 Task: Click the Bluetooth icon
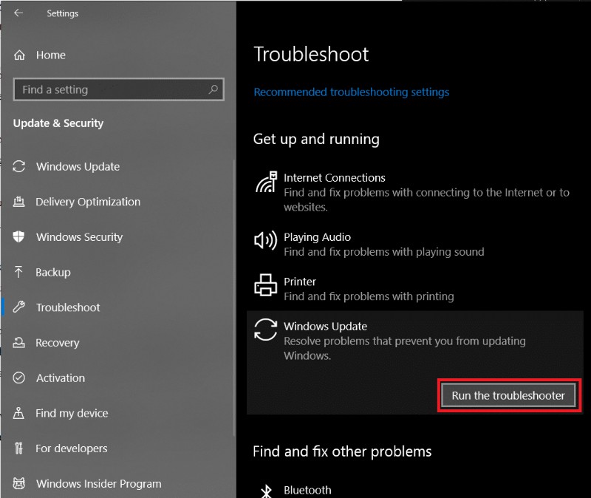coord(265,490)
